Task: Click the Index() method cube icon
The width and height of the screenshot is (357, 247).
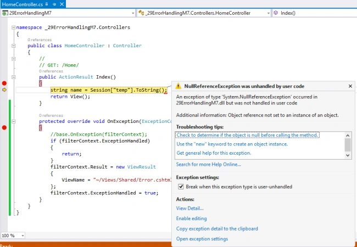Action: 276,13
